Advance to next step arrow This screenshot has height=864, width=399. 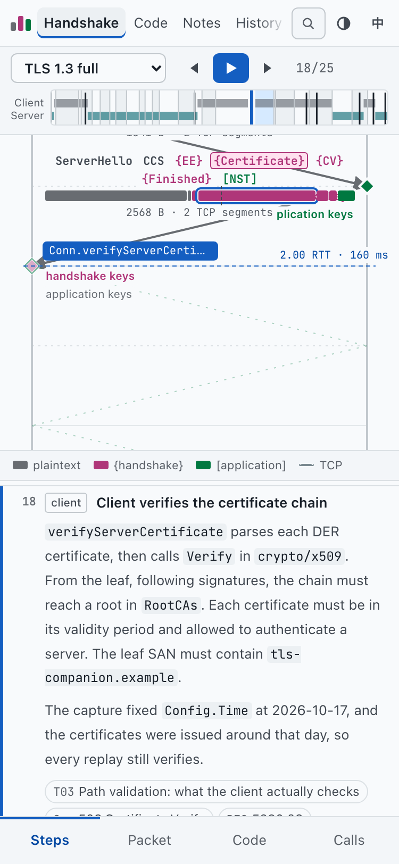(267, 68)
